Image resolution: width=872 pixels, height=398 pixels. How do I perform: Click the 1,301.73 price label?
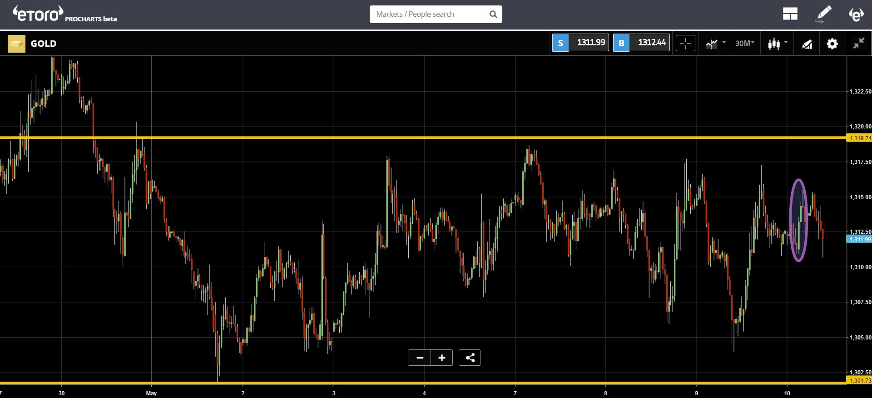click(x=859, y=380)
